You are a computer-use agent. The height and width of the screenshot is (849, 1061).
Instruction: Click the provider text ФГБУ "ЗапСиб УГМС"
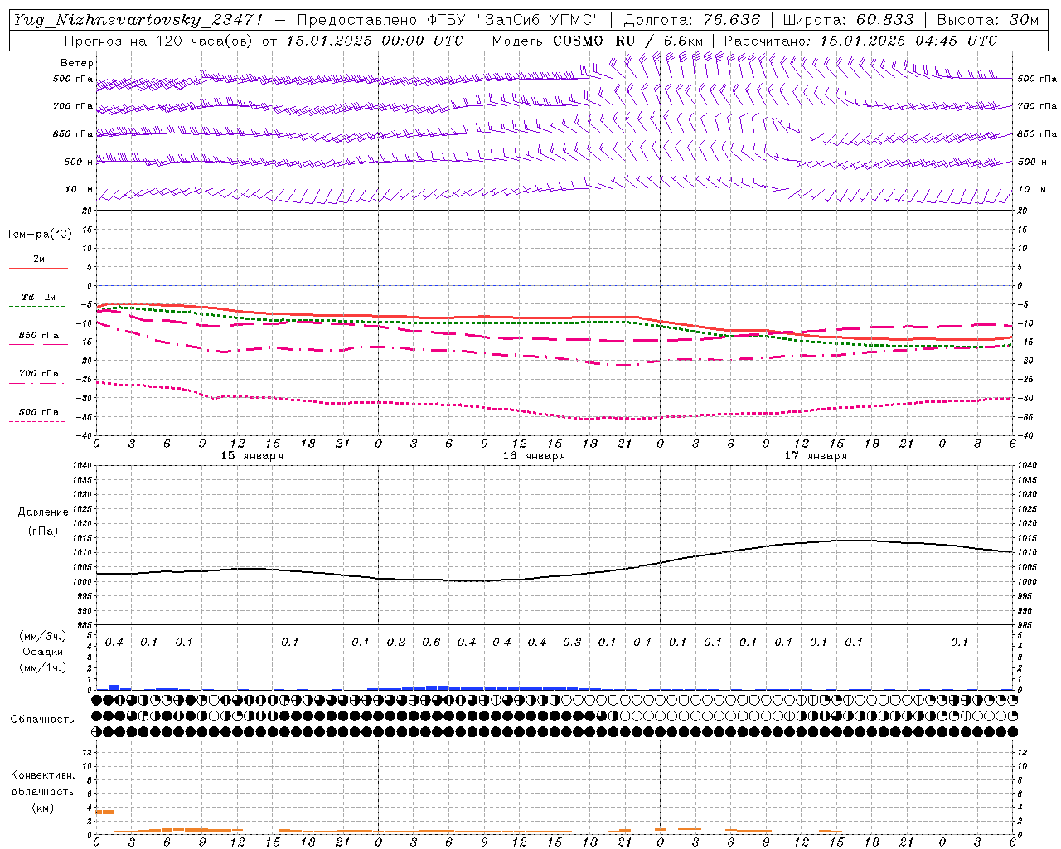coord(514,20)
